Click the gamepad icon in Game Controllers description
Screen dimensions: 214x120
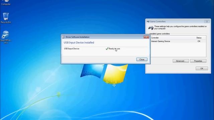point(151,28)
